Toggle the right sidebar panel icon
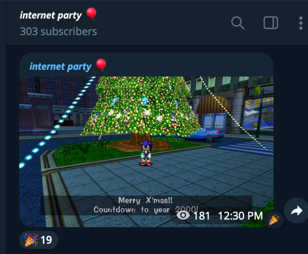308x254 pixels. click(x=270, y=23)
